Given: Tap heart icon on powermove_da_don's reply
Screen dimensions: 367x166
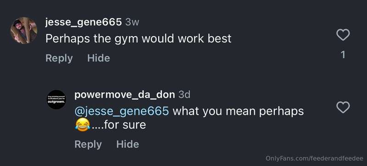Looking at the screenshot, I should [343, 108].
